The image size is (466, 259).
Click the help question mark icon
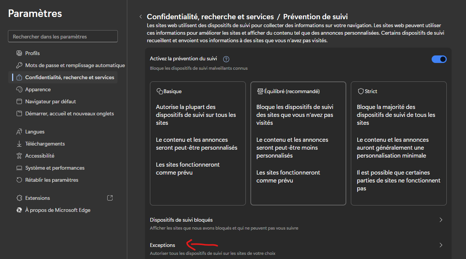click(x=226, y=59)
